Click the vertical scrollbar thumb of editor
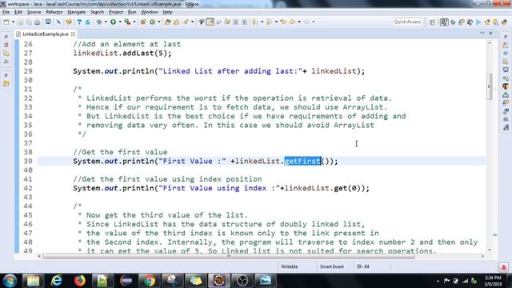This screenshot has height=288, width=512. click(x=489, y=86)
